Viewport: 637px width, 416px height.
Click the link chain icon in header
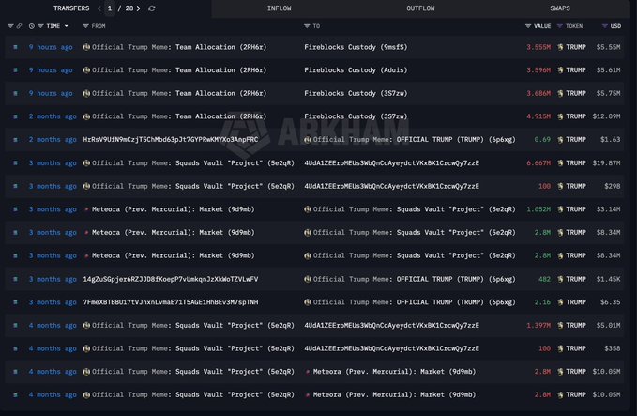click(19, 26)
